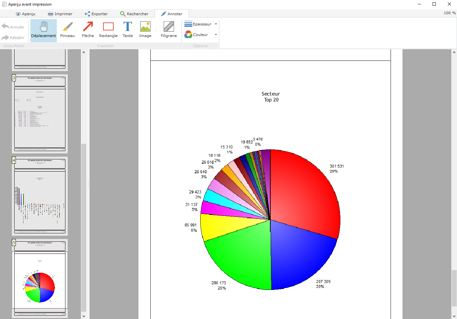Pick the Flèche arrow tool
Image resolution: width=457 pixels, height=319 pixels.
(x=88, y=30)
